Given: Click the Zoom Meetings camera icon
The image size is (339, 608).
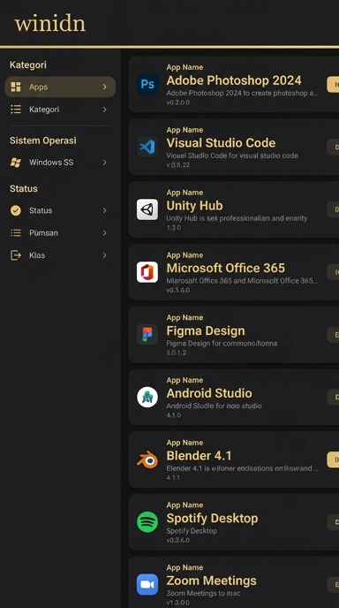Looking at the screenshot, I should [x=147, y=584].
